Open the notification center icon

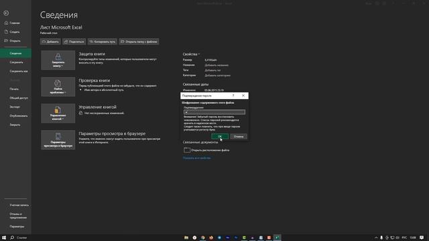click(x=422, y=238)
